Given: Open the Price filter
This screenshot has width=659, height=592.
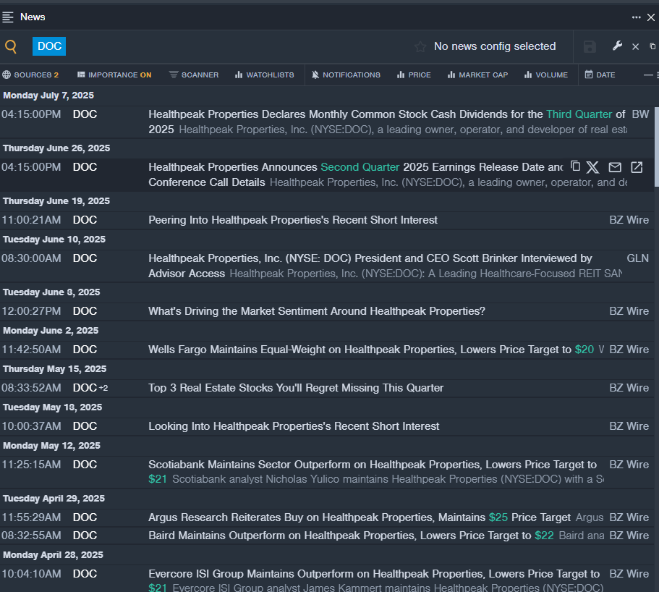Looking at the screenshot, I should [x=414, y=75].
